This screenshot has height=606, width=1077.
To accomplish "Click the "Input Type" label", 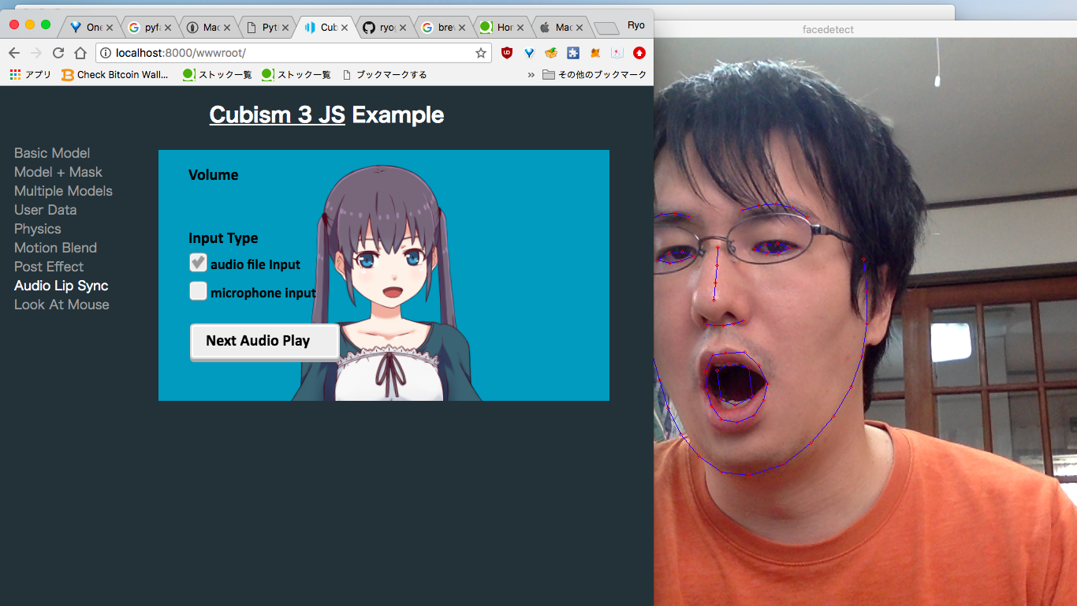I will click(x=223, y=238).
